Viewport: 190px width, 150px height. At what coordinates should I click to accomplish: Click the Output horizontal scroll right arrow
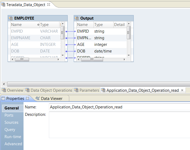[124, 59]
